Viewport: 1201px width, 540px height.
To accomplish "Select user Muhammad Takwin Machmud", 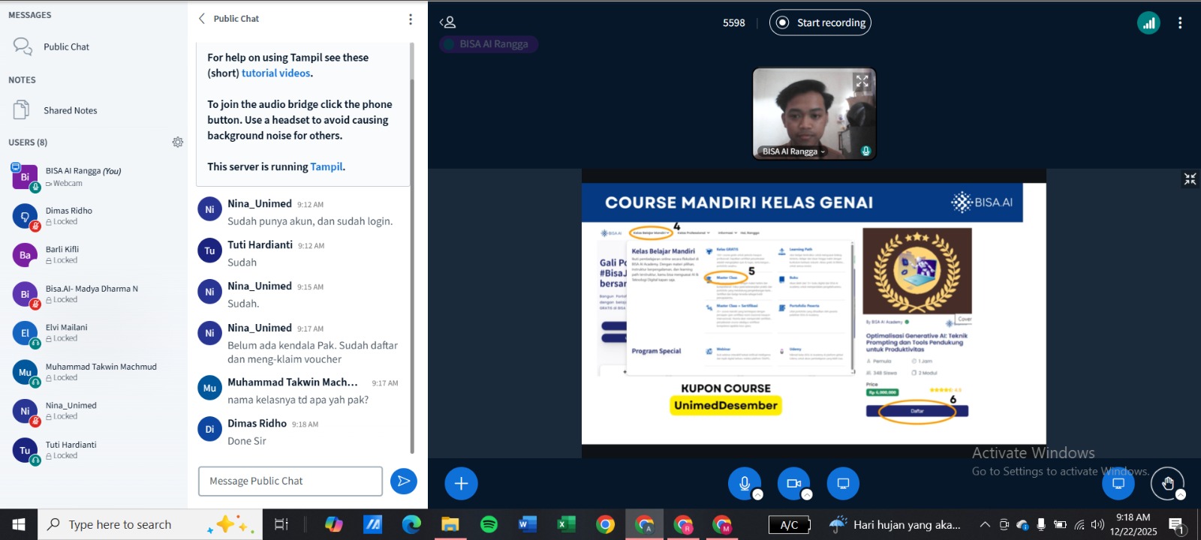I will click(94, 372).
